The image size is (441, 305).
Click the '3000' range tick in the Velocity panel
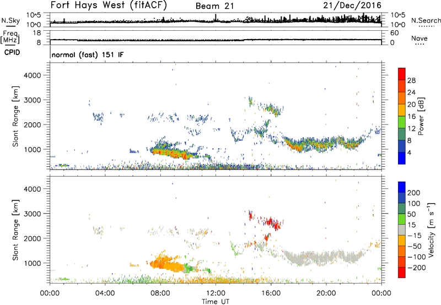tap(33, 214)
